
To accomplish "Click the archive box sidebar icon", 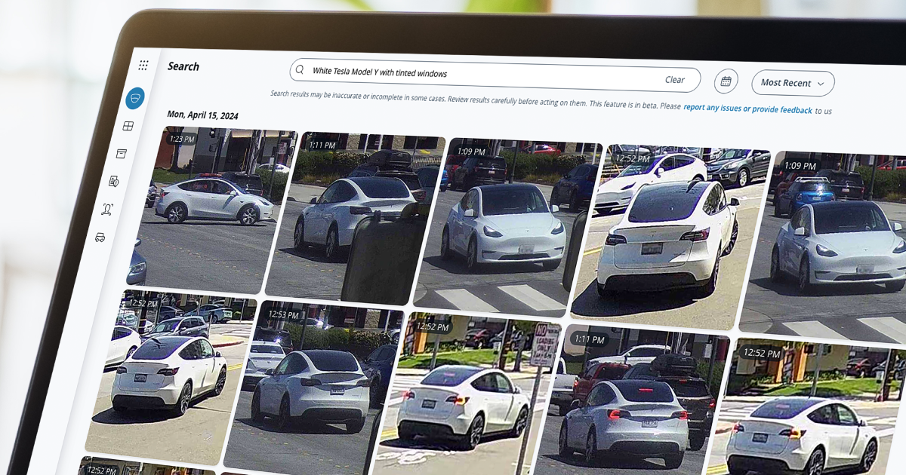I will pyautogui.click(x=121, y=153).
